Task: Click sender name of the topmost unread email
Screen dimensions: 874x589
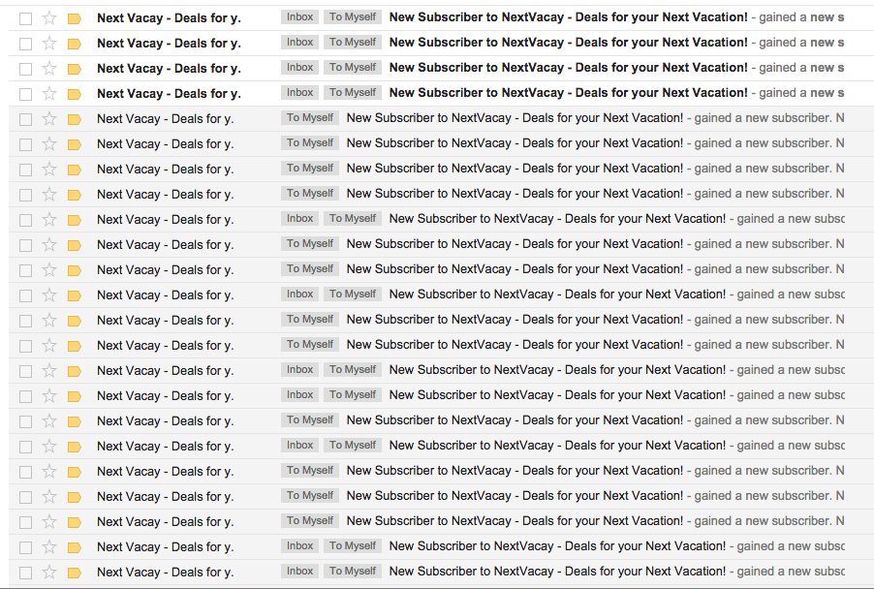Action: click(x=169, y=18)
